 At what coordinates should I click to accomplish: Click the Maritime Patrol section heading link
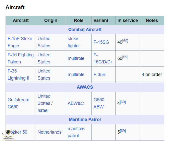85,120
